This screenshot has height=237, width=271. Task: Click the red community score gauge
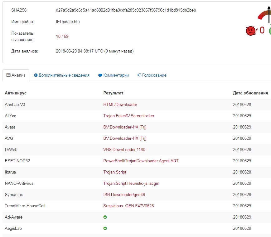point(264,15)
